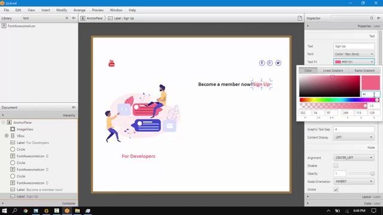Open the View menu

tap(31, 10)
